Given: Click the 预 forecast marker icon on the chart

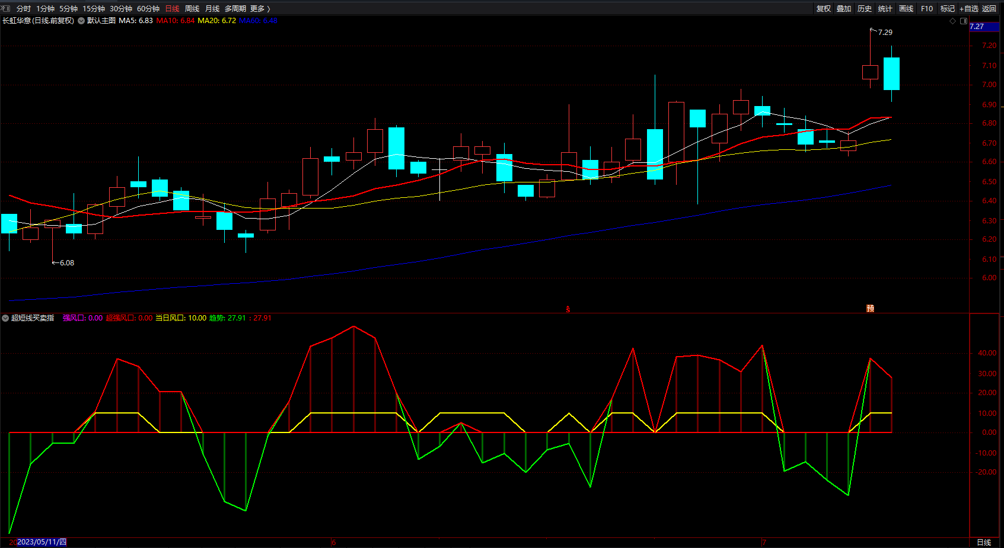Looking at the screenshot, I should point(870,309).
